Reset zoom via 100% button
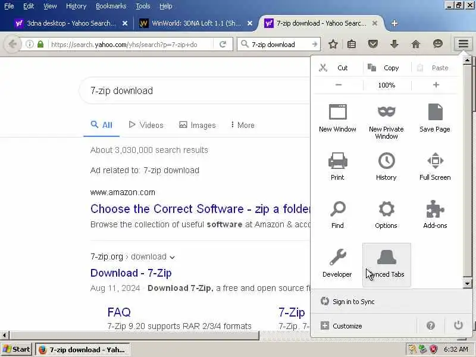 (x=386, y=85)
